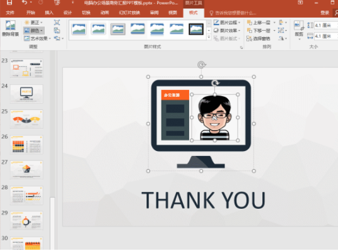Click the 裁剪 (Crop) tool icon
This screenshot has width=338, height=251.
tap(299, 25)
